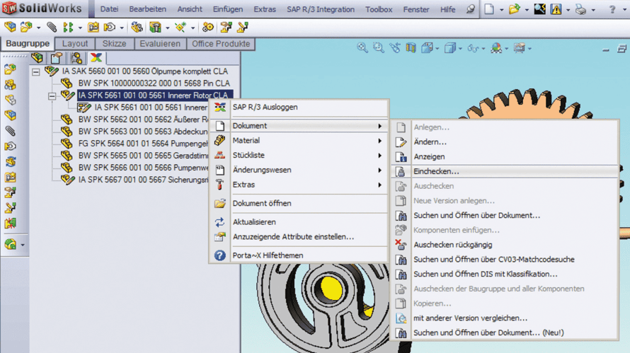Click the paperclip icon in left sidebar
The image size is (630, 353).
[x=10, y=131]
